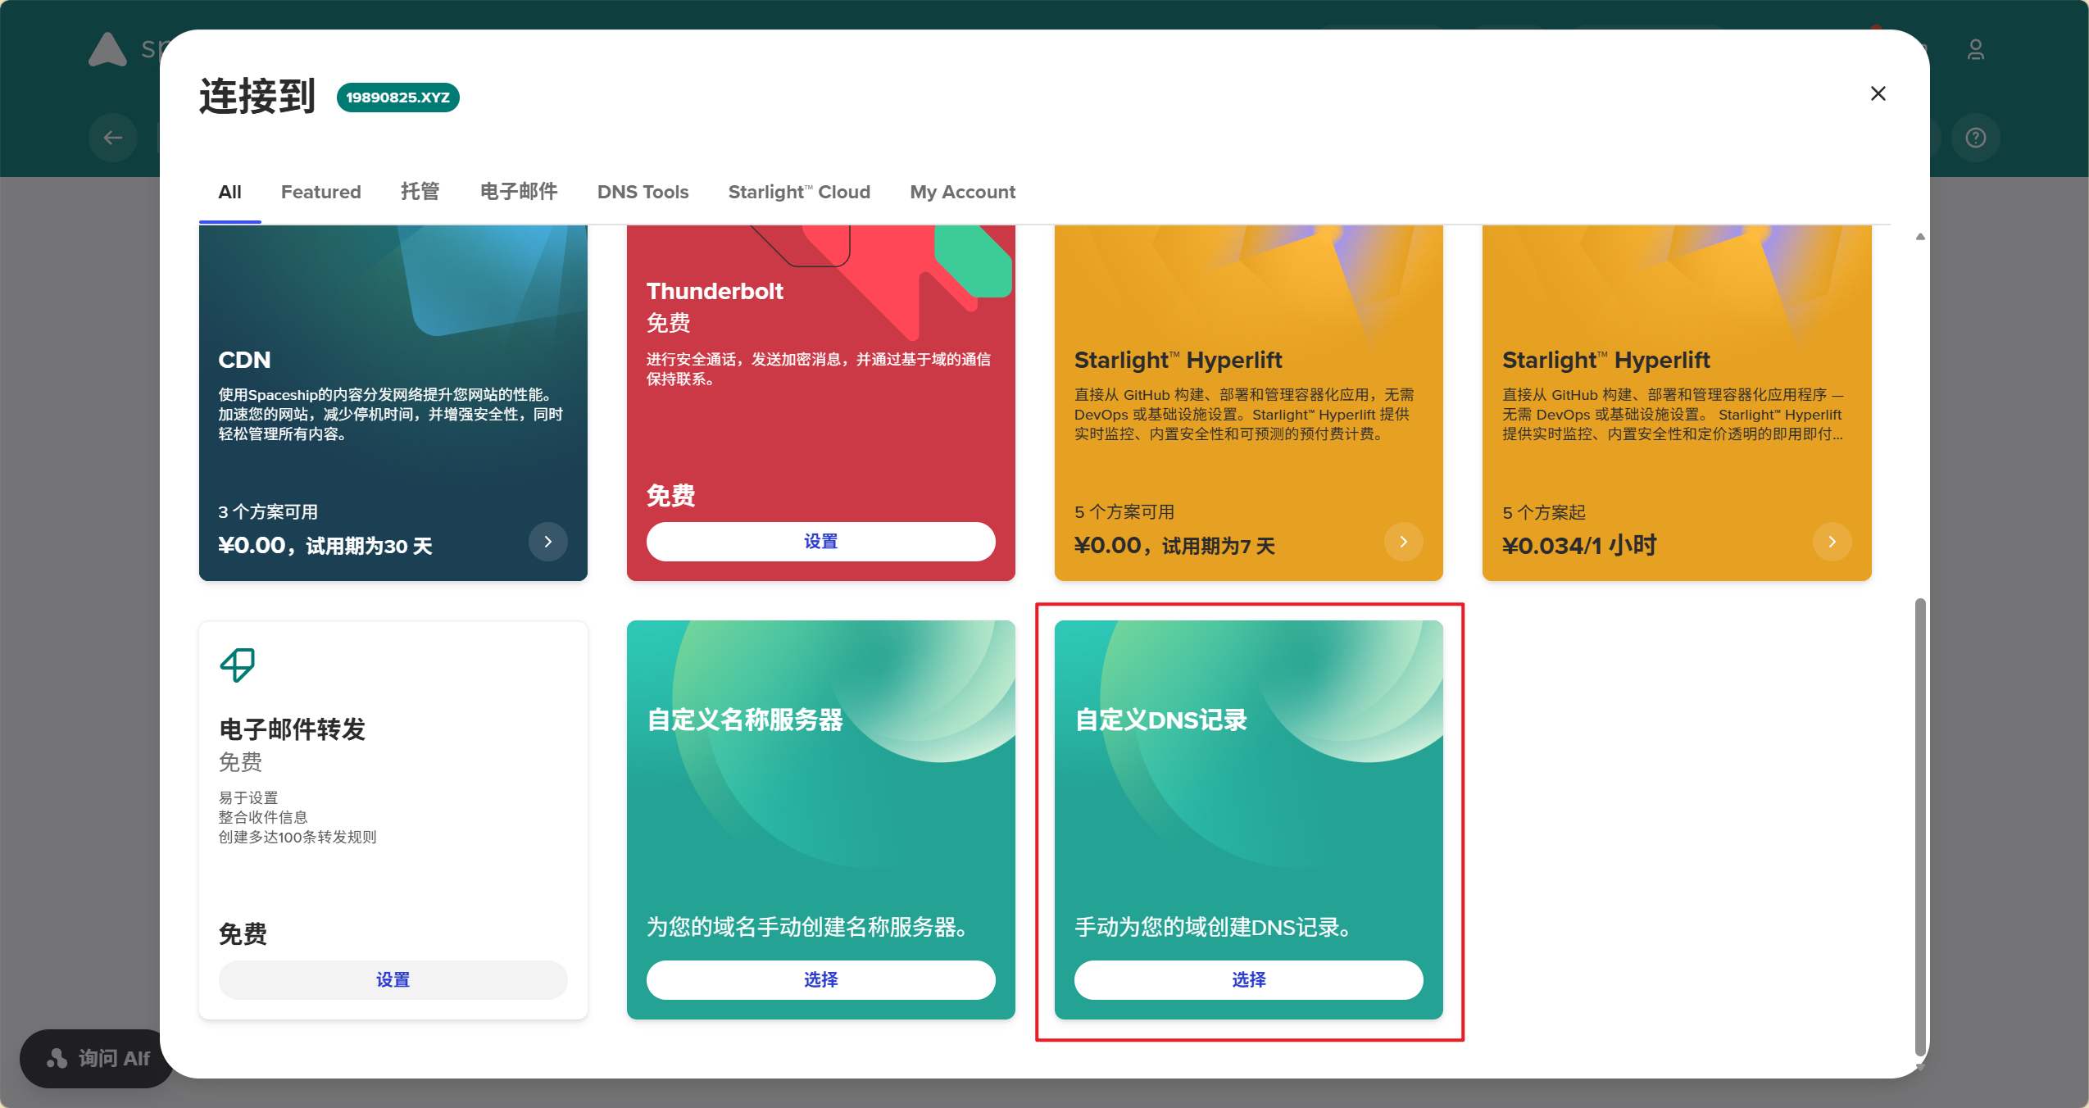Select 选择 on the 自定义DNS记录 card

pyautogui.click(x=1247, y=979)
